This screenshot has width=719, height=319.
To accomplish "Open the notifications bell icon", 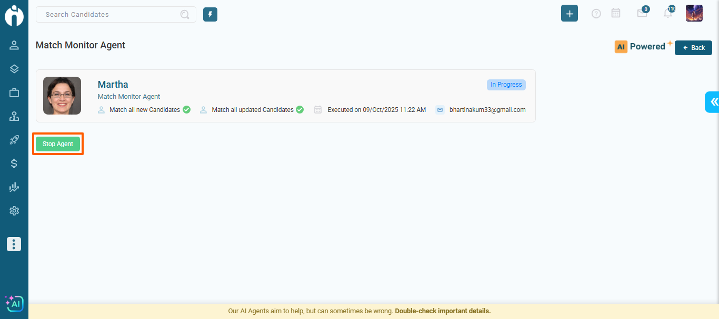I will (x=668, y=14).
